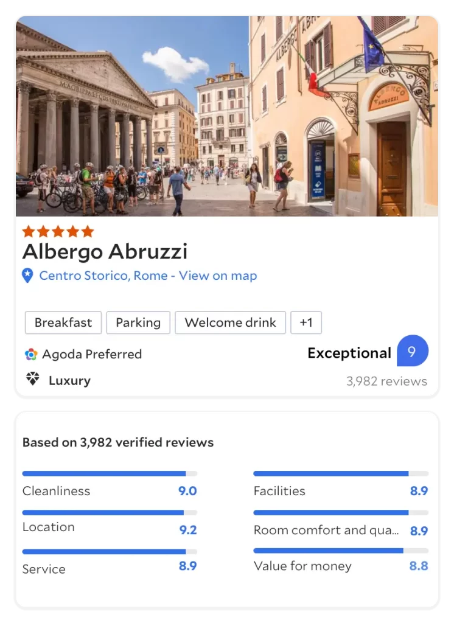Select the Welcome drink amenity tag
Image resolution: width=454 pixels, height=623 pixels.
click(x=230, y=322)
